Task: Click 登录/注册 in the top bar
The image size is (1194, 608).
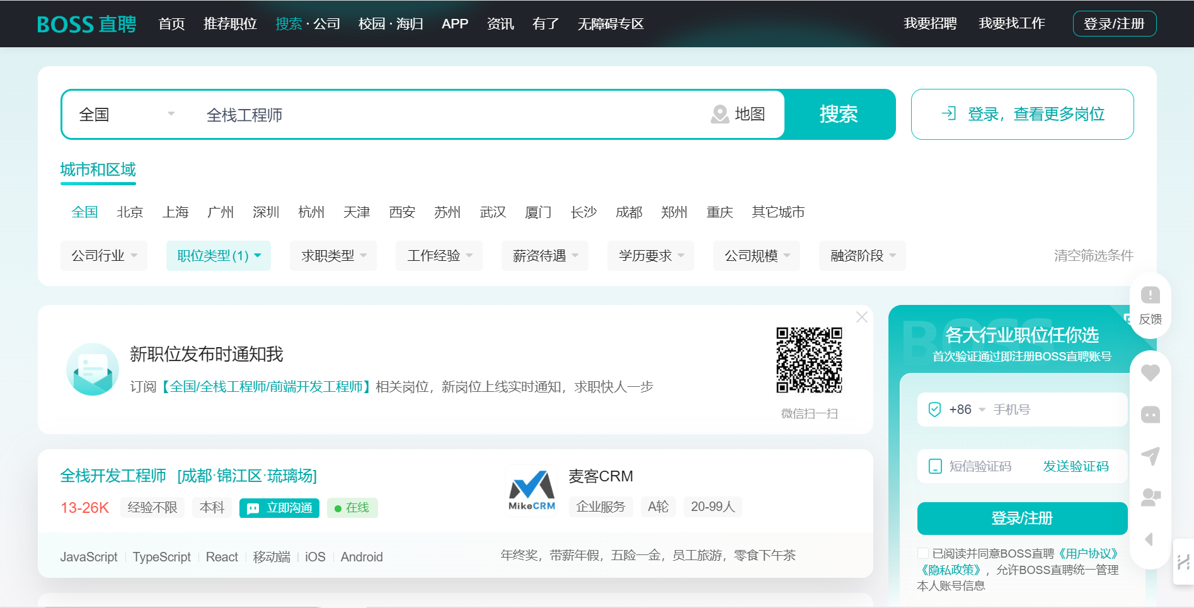Action: (x=1115, y=24)
